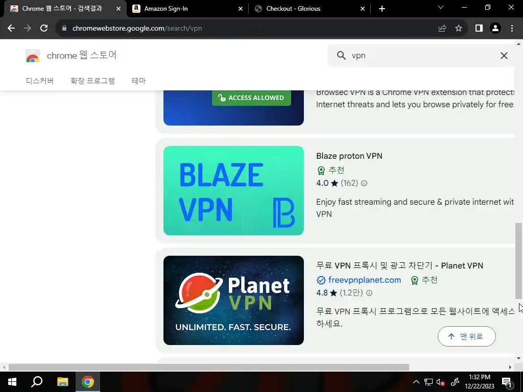
Task: Focus the vpn search field
Action: (420, 56)
